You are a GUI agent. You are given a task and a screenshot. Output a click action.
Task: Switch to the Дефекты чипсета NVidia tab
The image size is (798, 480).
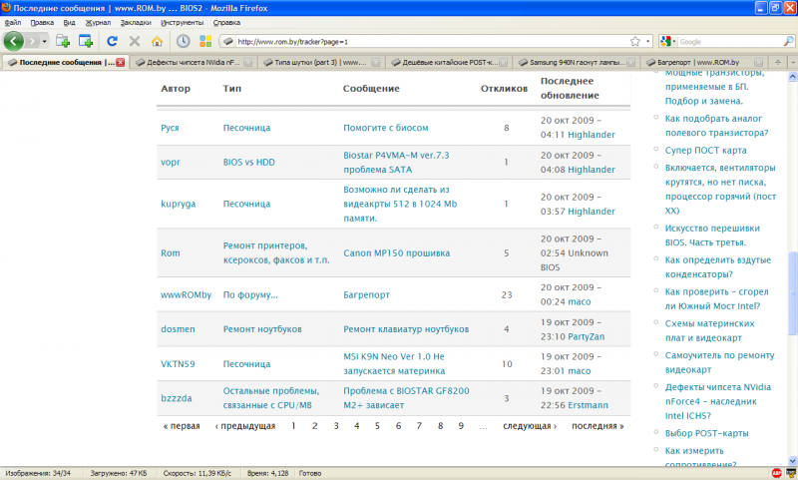click(194, 62)
